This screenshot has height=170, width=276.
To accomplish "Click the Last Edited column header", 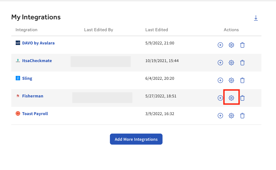I will (156, 30).
